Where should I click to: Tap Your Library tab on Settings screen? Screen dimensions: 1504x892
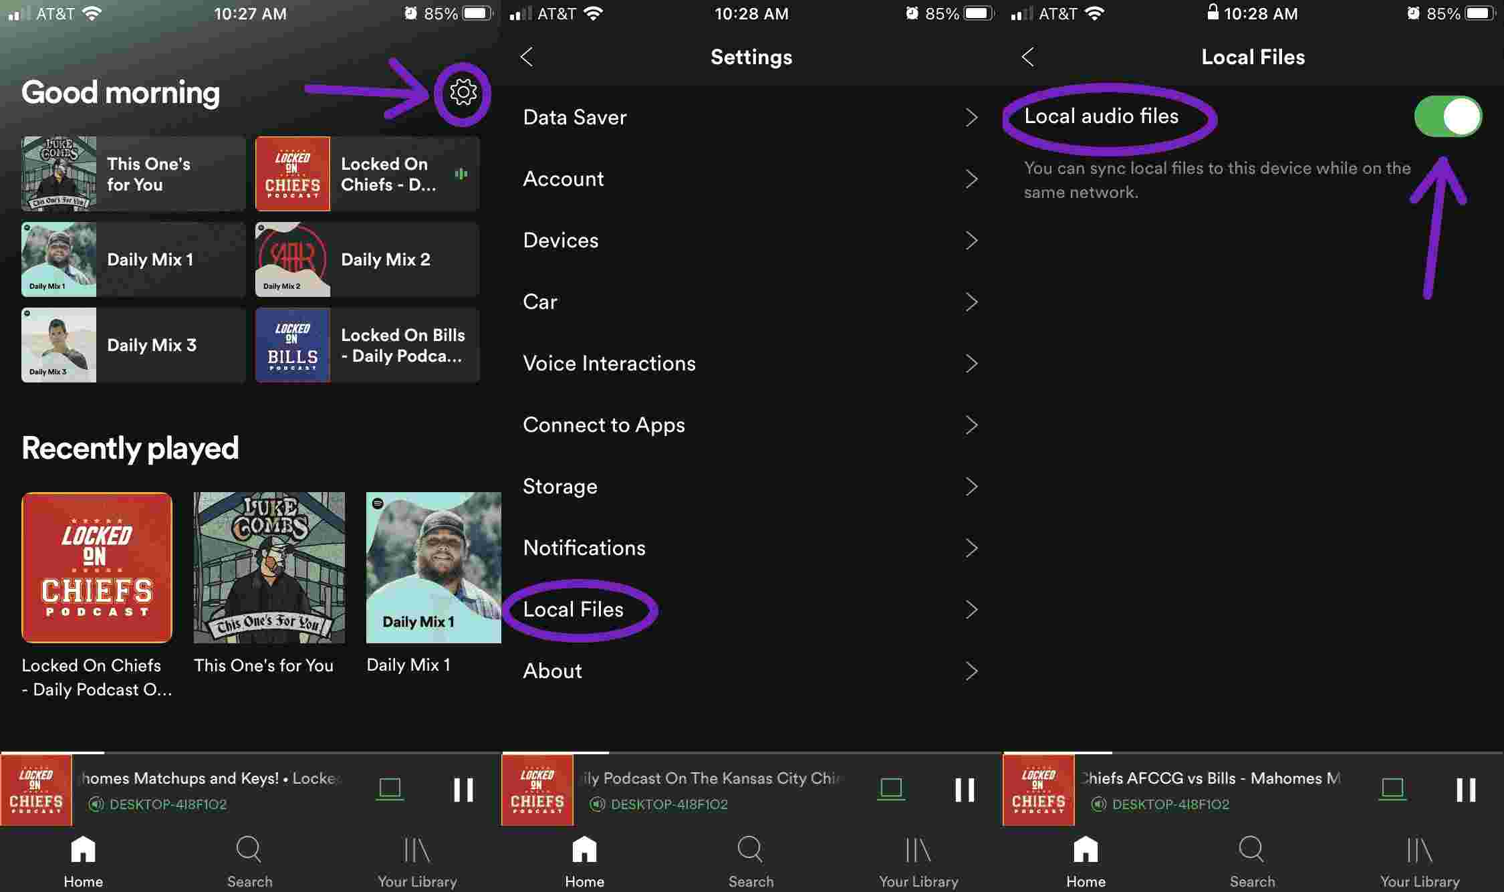pos(918,862)
